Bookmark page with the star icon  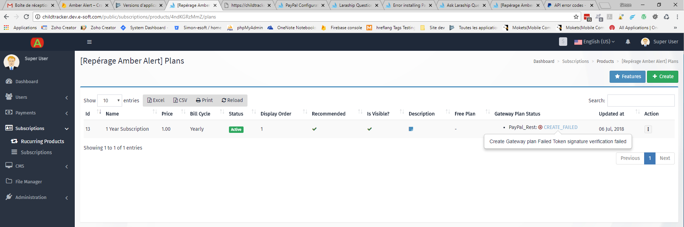(x=576, y=17)
